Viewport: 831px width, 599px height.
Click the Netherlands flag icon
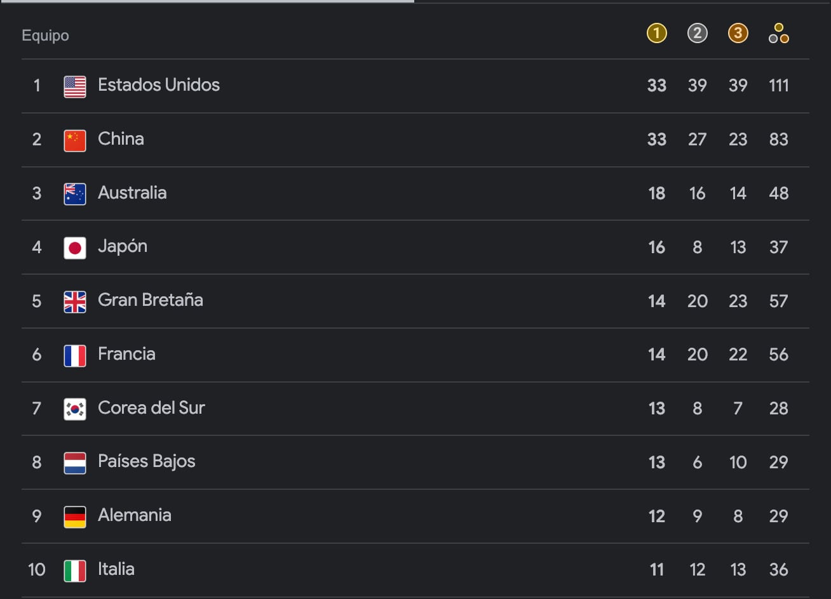coord(75,463)
